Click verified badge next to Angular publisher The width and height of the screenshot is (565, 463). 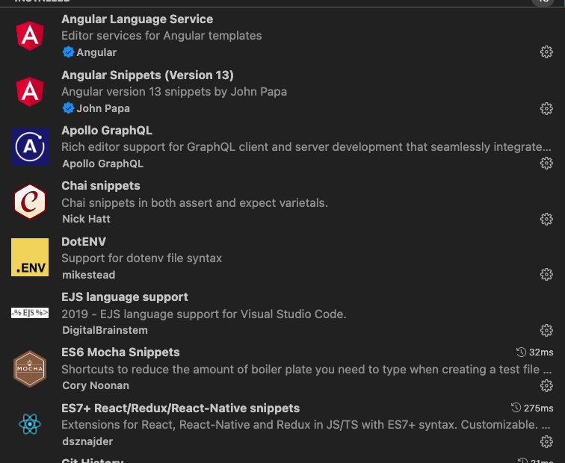click(68, 52)
